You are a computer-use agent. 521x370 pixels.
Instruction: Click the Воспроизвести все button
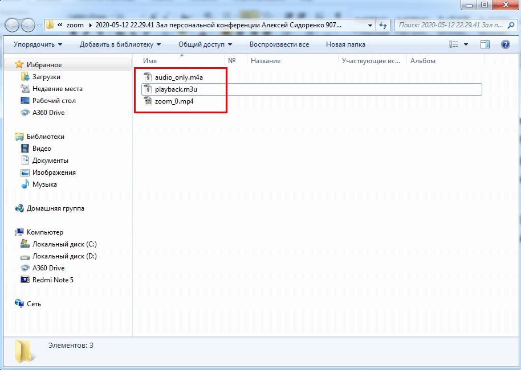pyautogui.click(x=279, y=44)
